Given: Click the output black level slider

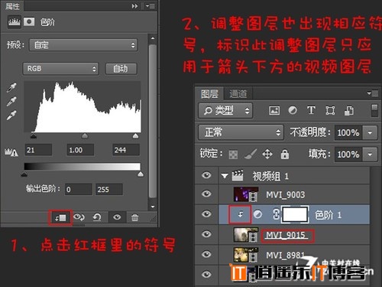Looking at the screenshot, I should tap(24, 174).
